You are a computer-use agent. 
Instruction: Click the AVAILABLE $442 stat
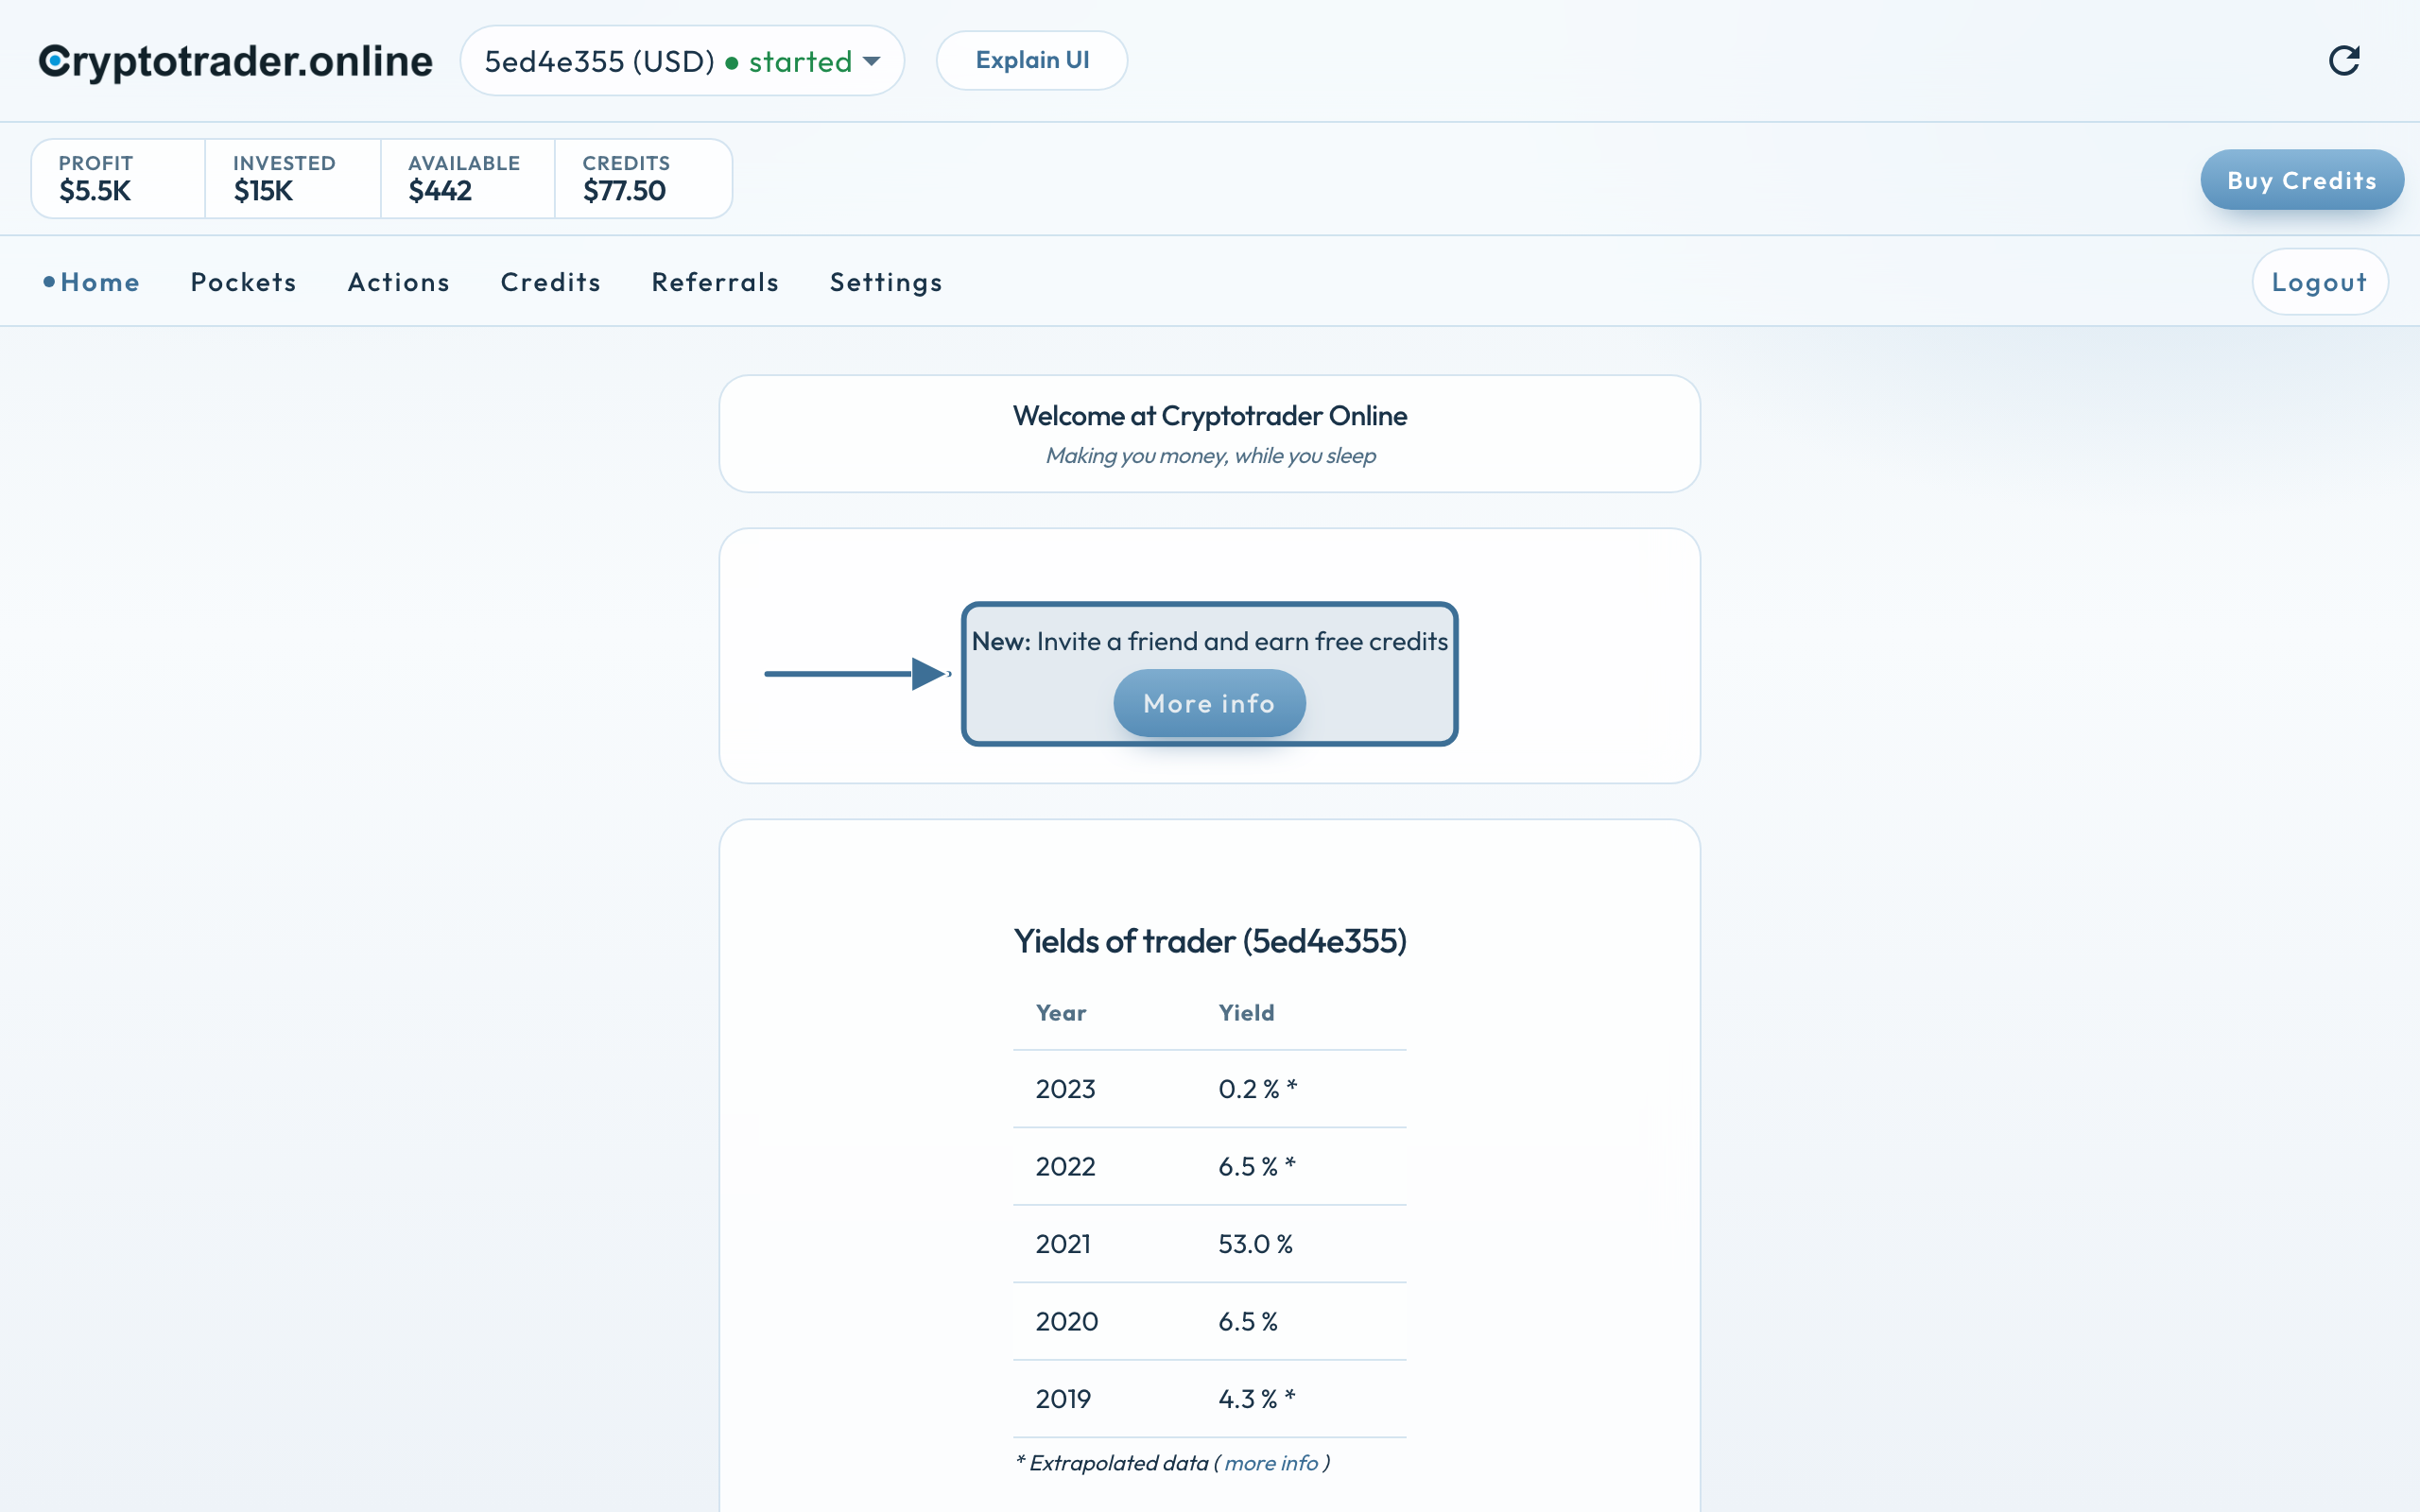(468, 178)
